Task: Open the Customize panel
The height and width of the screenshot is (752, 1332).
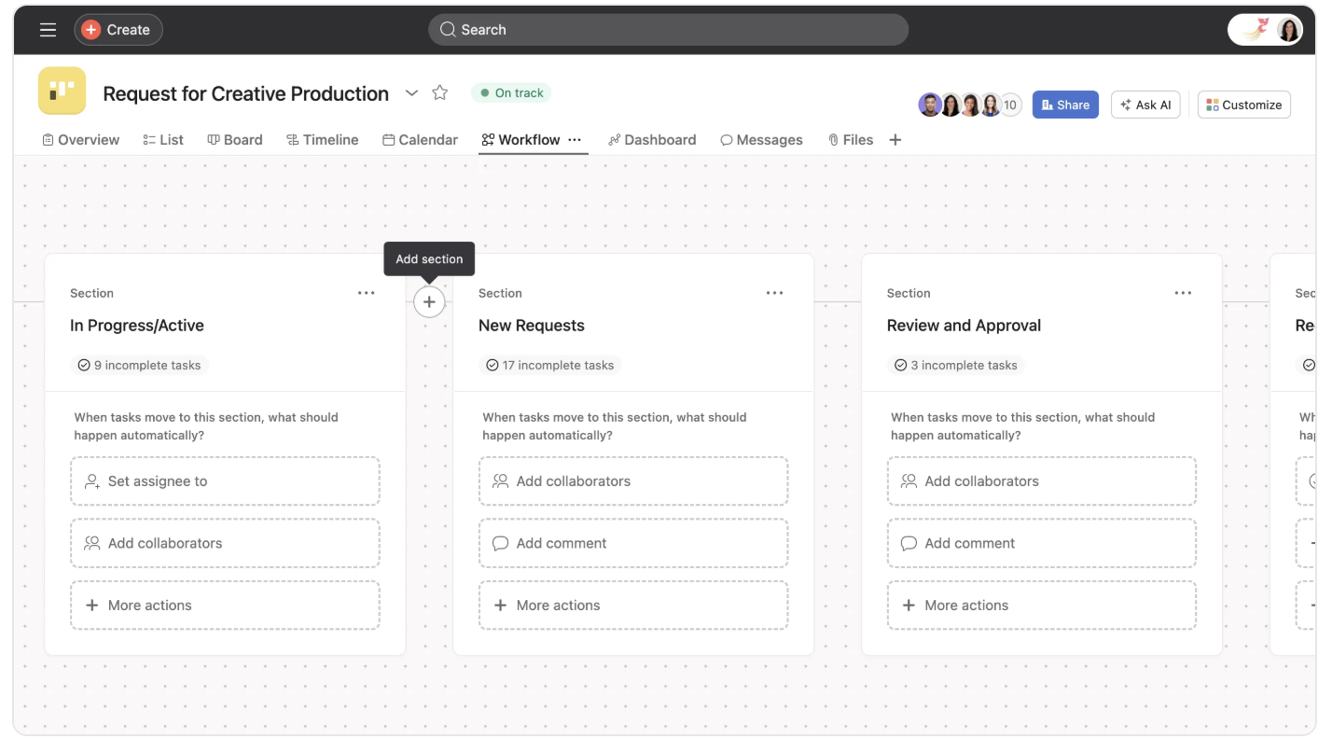Action: (x=1243, y=104)
